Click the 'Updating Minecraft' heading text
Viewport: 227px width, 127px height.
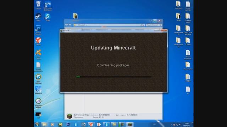(113, 48)
